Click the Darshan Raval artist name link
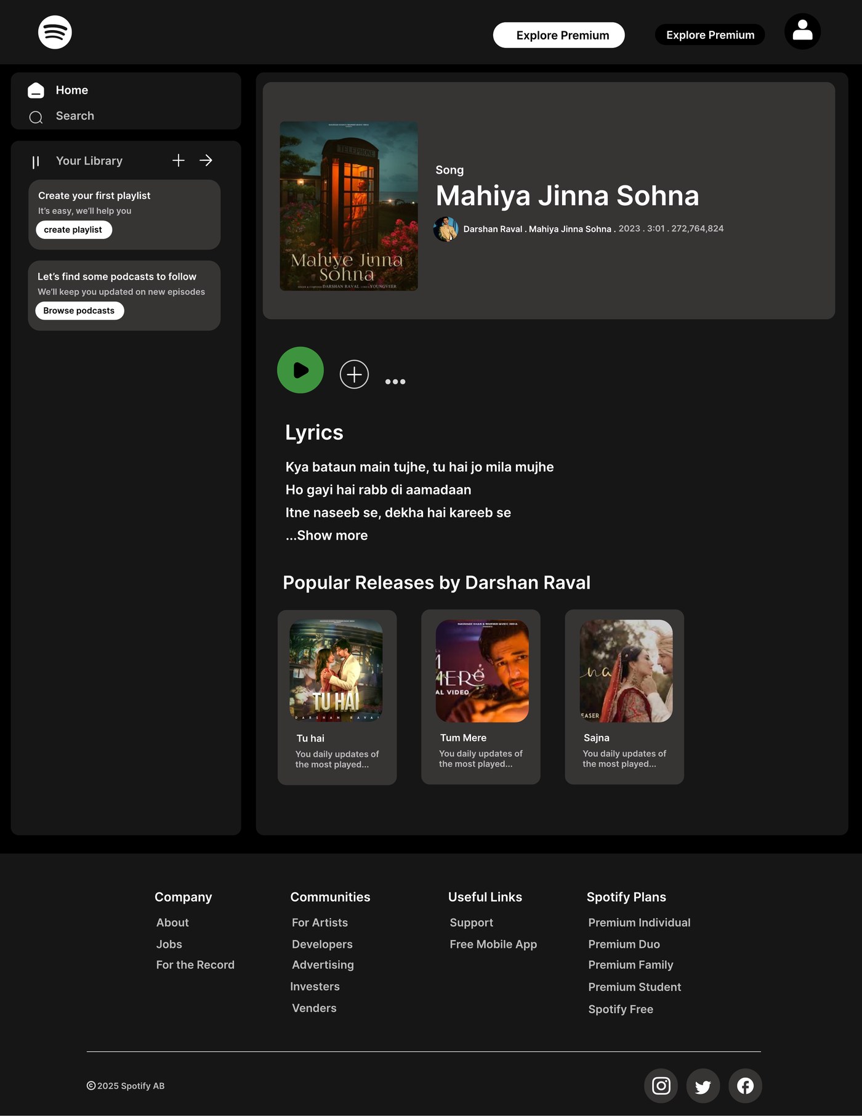Viewport: 862px width, 1116px height. 493,229
